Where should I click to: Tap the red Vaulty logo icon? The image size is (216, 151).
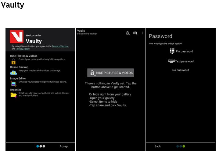coord(16,37)
